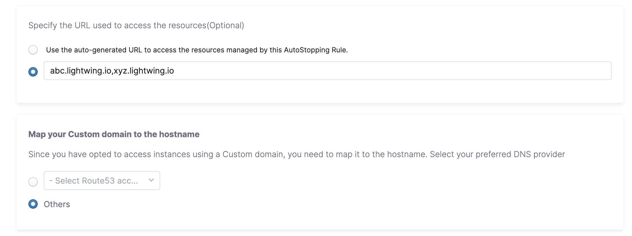Choose the Route53 account radio button
The width and height of the screenshot is (632, 236).
tap(33, 182)
